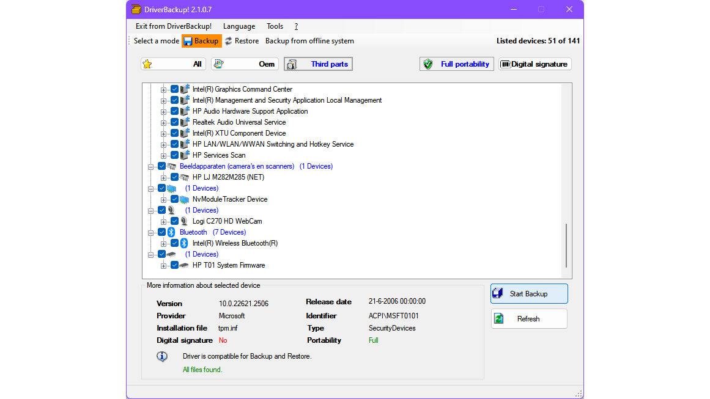
Task: Click the Start Backup button
Action: click(529, 293)
